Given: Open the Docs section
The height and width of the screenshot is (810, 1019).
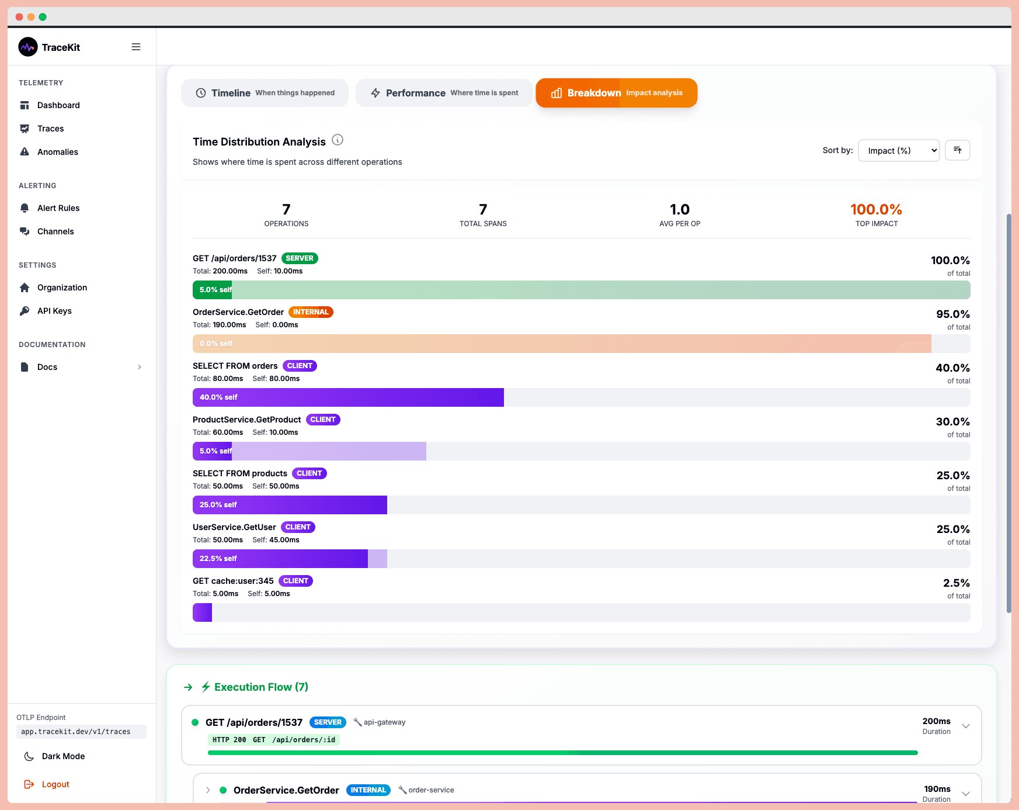Looking at the screenshot, I should tap(47, 367).
